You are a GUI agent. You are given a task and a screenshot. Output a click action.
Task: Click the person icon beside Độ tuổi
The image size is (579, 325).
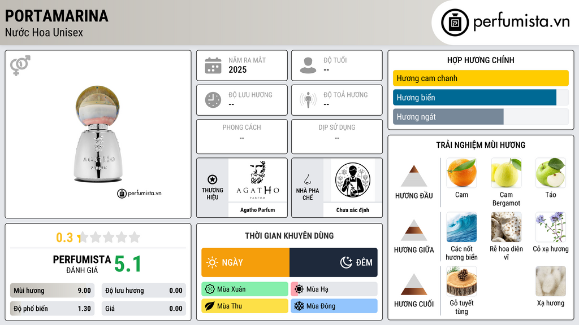tap(308, 65)
